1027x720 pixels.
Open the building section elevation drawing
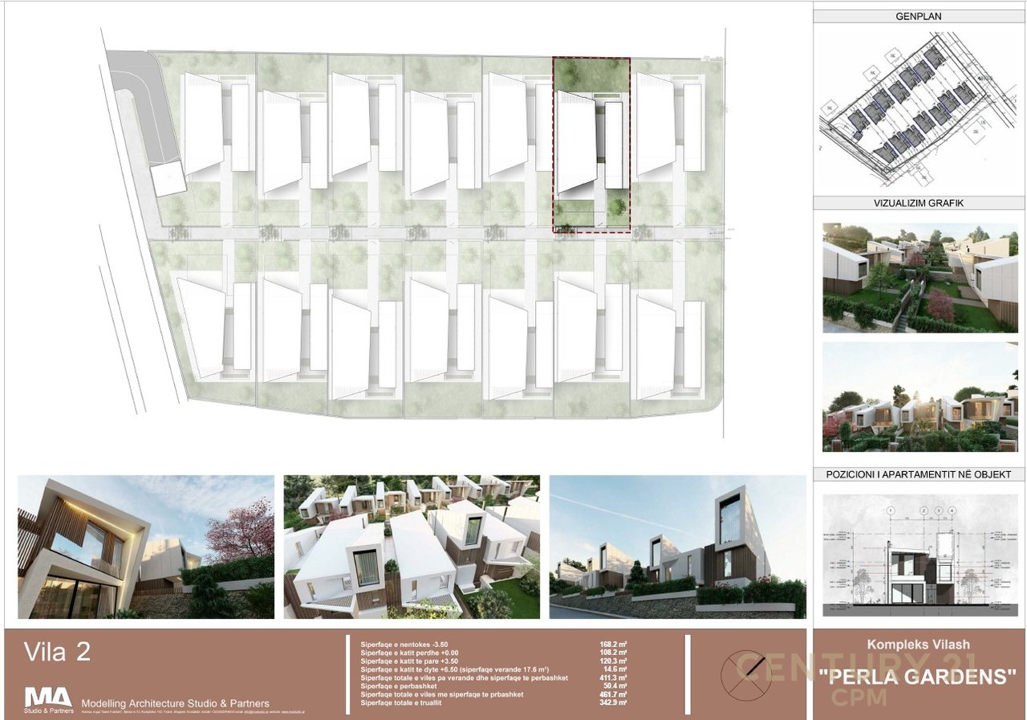[919, 554]
